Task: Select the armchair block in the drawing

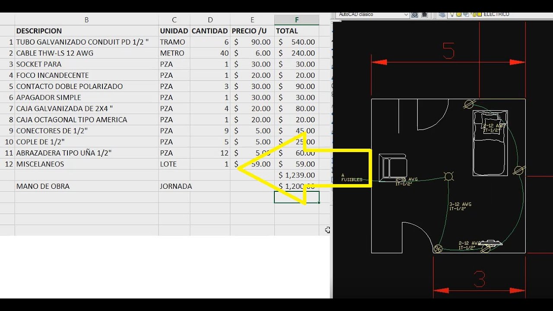Action: pyautogui.click(x=393, y=167)
